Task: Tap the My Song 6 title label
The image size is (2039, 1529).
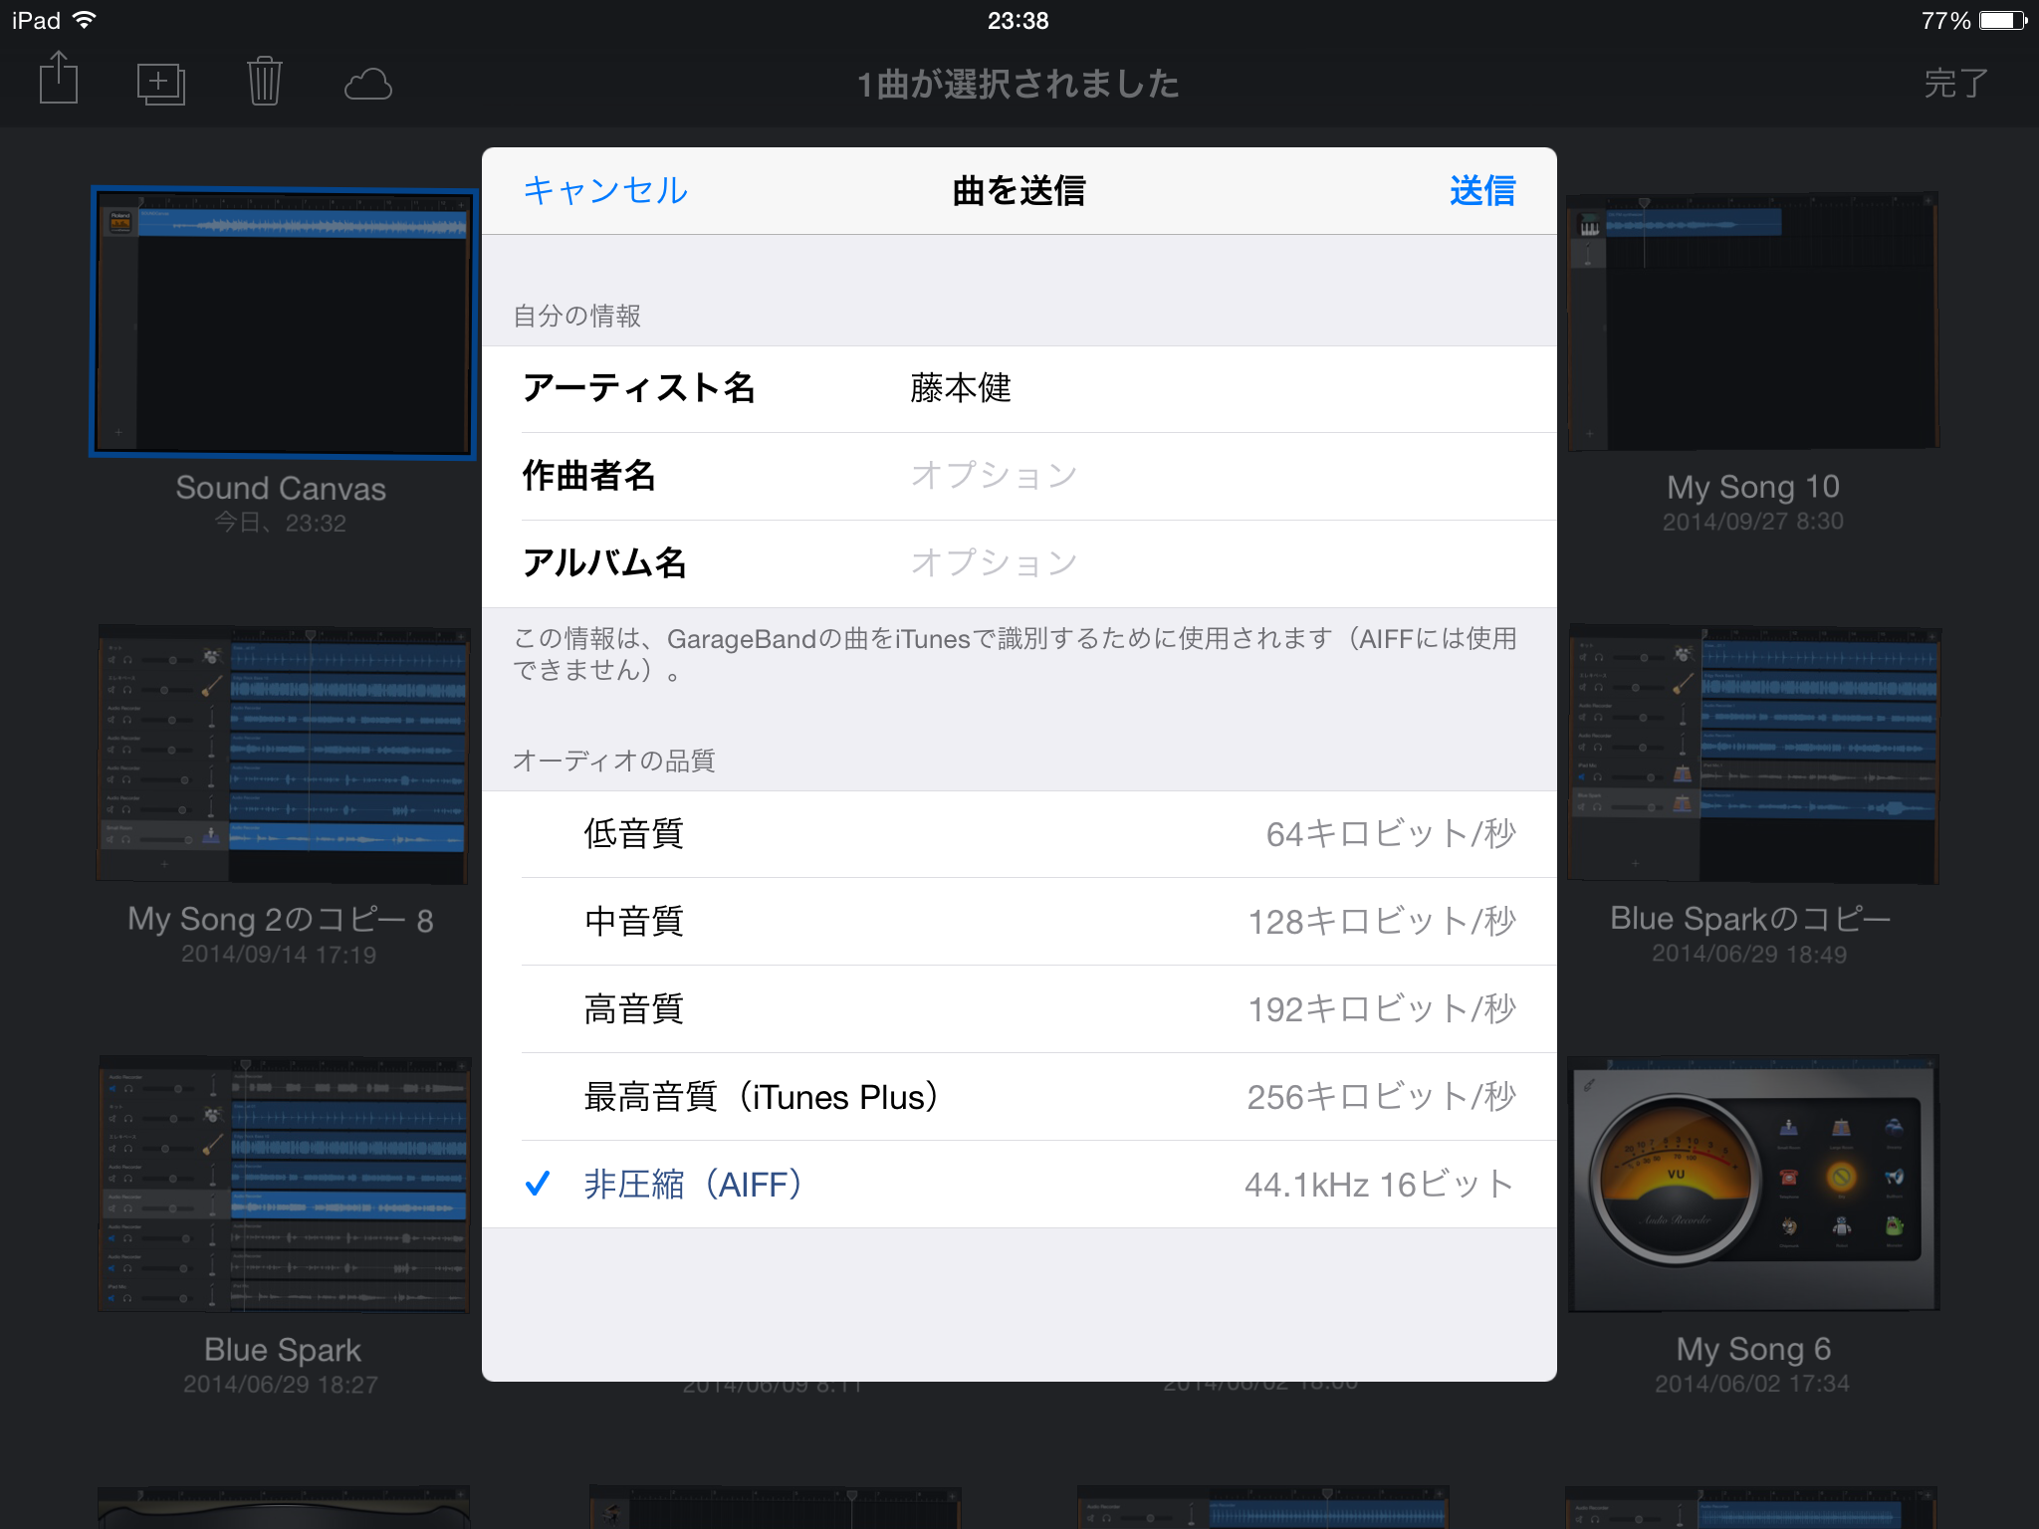Action: (1753, 1350)
